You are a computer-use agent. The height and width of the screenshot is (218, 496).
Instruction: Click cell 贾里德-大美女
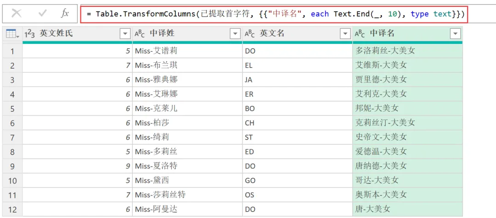407,80
